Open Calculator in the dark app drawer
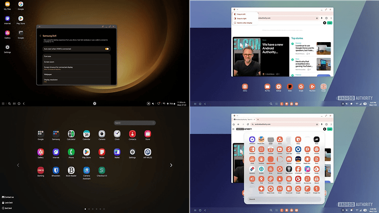The image size is (379, 213). pyautogui.click(x=71, y=135)
